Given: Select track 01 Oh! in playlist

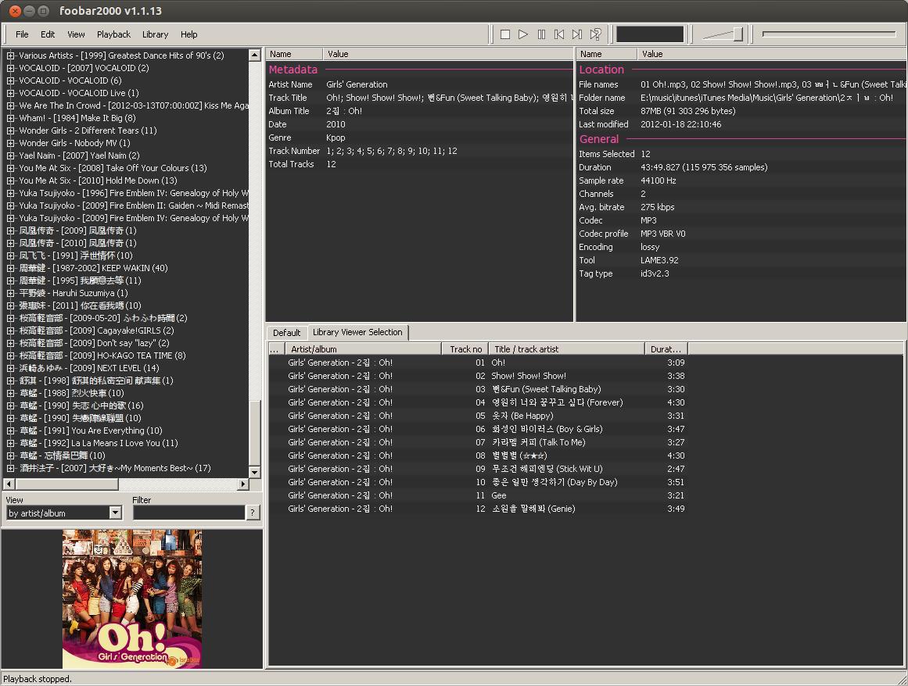Looking at the screenshot, I should coord(479,363).
